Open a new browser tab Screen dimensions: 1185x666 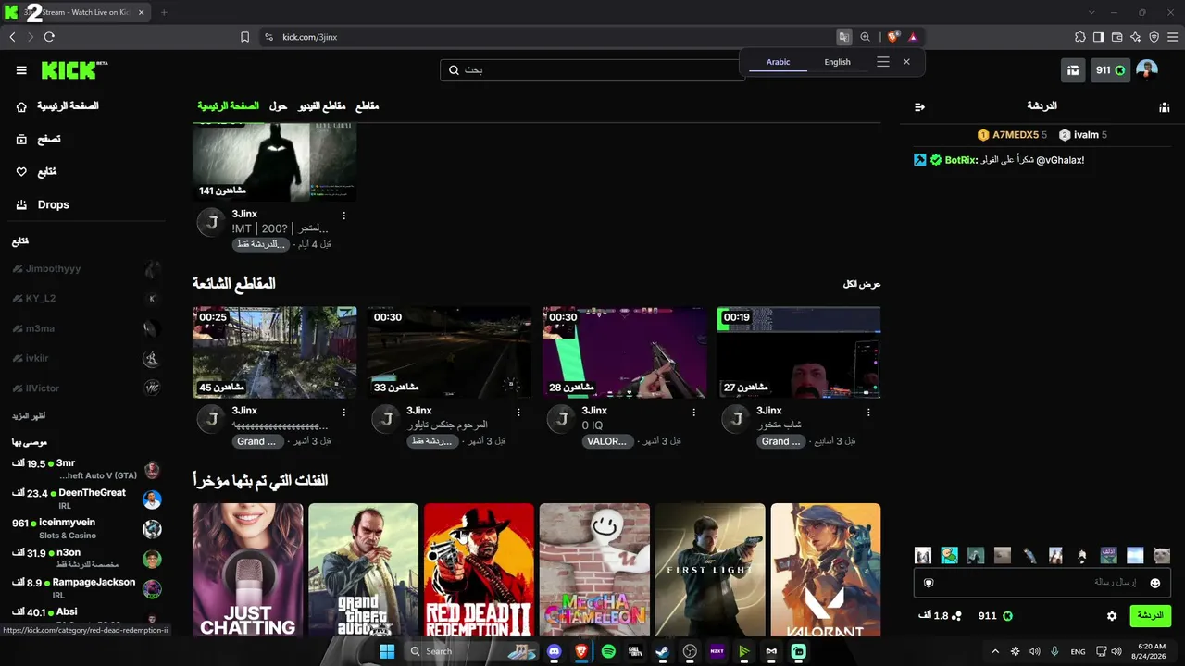164,12
